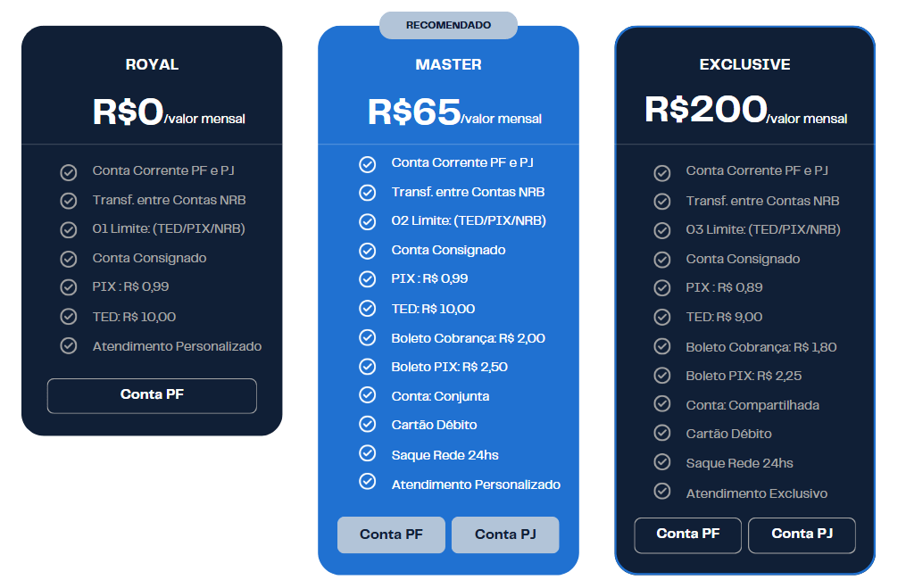
Task: Open Conta PF in the Exclusive plan
Action: tap(687, 535)
